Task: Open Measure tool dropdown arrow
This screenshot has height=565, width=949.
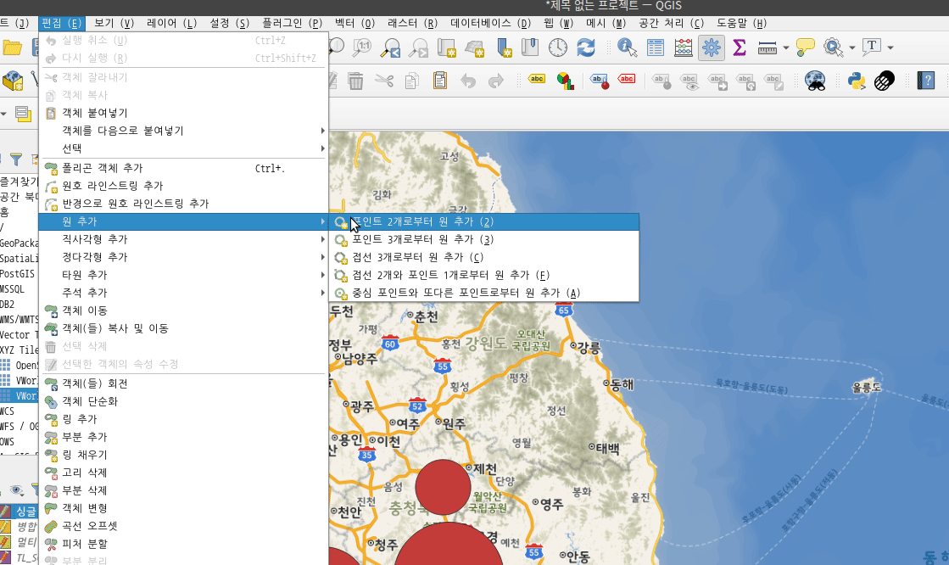Action: tap(785, 48)
